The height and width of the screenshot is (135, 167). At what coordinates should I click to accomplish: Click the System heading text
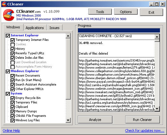[16, 94]
